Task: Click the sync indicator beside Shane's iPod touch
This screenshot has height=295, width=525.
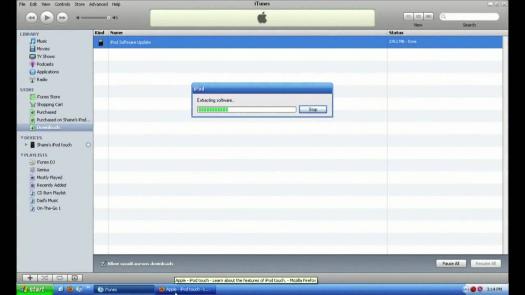Action: (88, 145)
